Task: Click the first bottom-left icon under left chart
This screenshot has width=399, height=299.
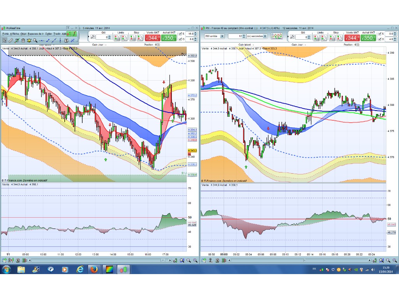Action: (4, 260)
